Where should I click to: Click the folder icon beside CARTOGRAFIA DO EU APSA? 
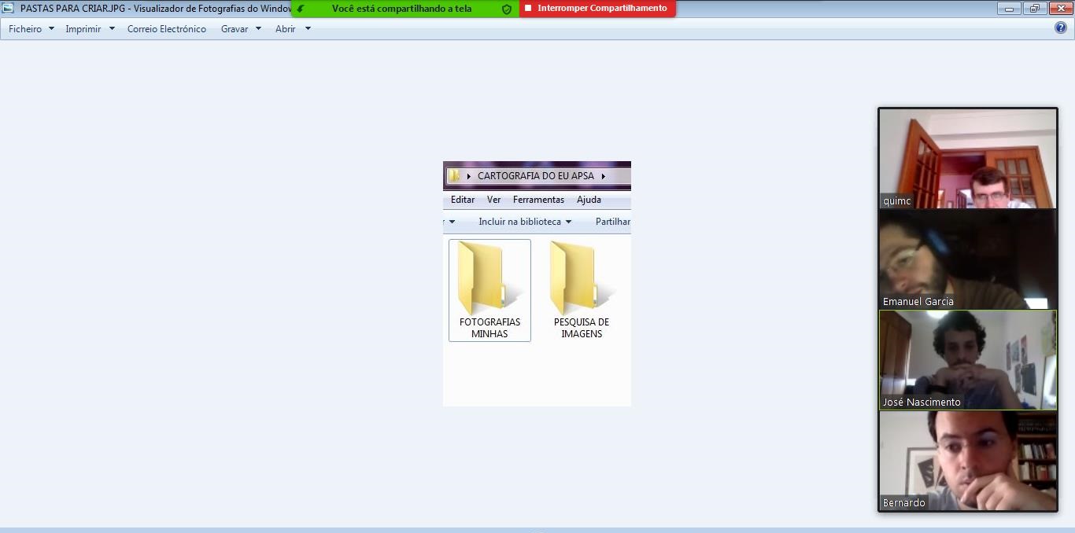455,176
